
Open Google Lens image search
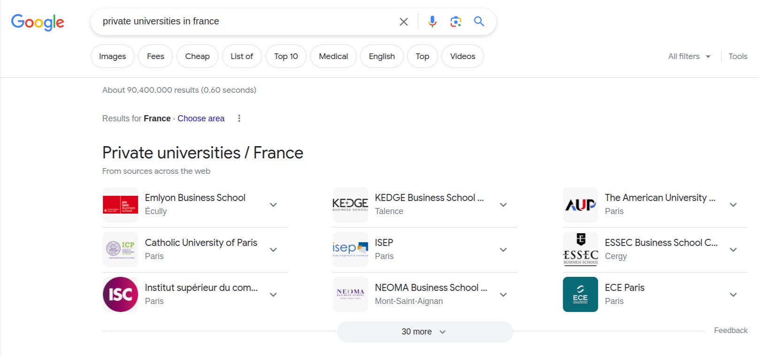coord(456,22)
